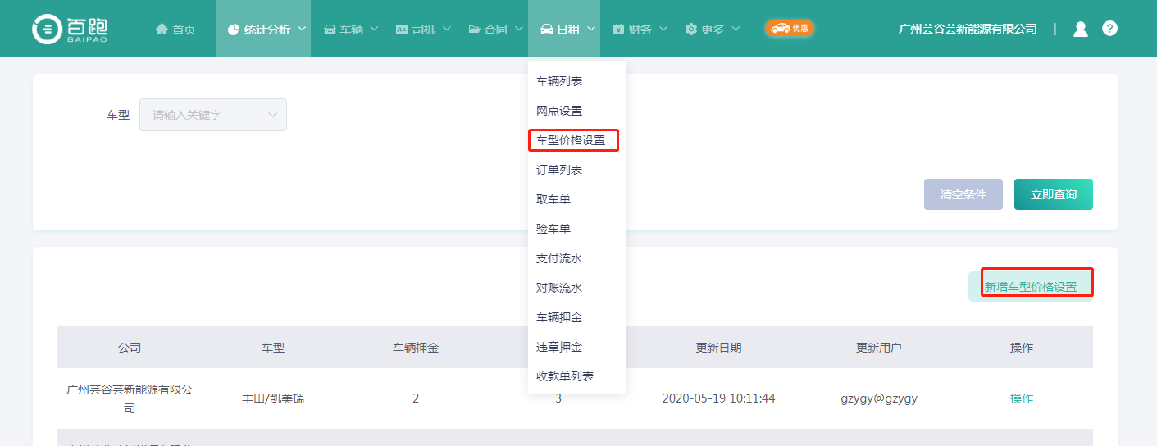Click the Baipao logo icon
Screen dimensions: 1157x446
click(47, 29)
